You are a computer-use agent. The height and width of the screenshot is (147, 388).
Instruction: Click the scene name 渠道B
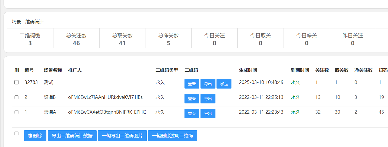50,97
